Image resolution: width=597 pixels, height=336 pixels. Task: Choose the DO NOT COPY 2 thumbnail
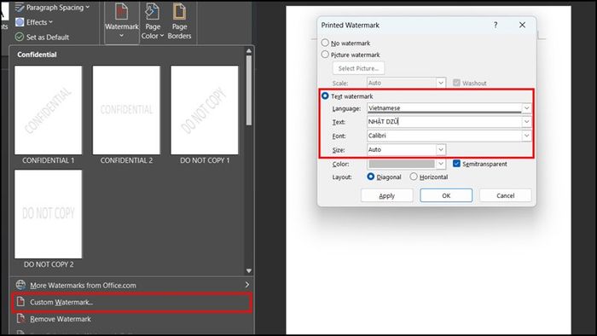coord(49,214)
